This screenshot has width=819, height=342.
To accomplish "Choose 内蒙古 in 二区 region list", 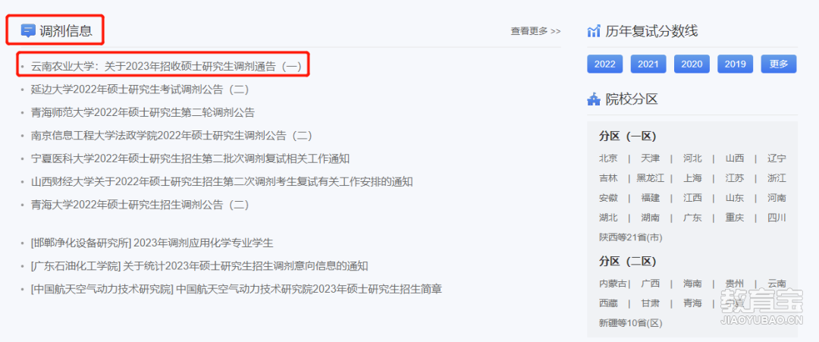I will coord(613,284).
